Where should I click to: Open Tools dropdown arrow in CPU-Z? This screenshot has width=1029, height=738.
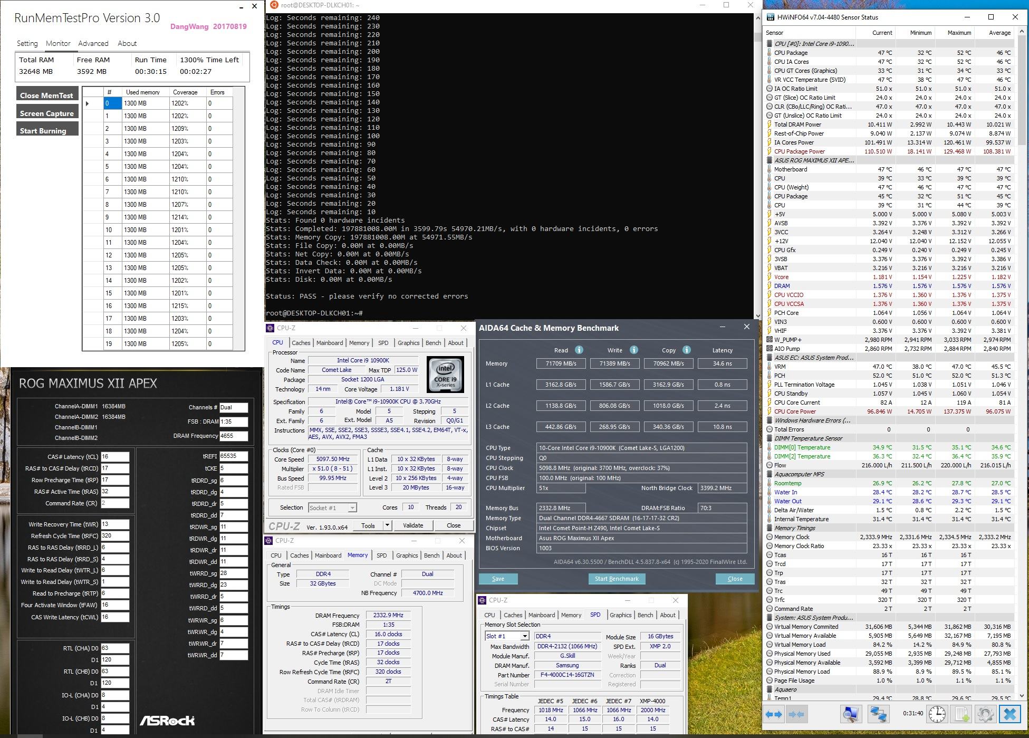click(x=387, y=525)
